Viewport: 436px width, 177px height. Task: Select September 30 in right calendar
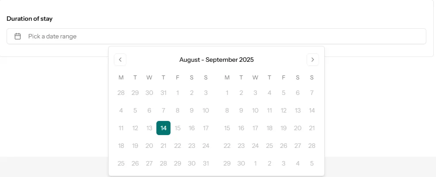pyautogui.click(x=241, y=163)
